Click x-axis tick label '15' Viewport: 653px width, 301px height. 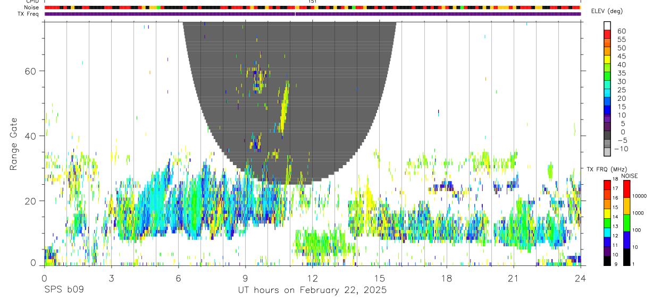(379, 278)
